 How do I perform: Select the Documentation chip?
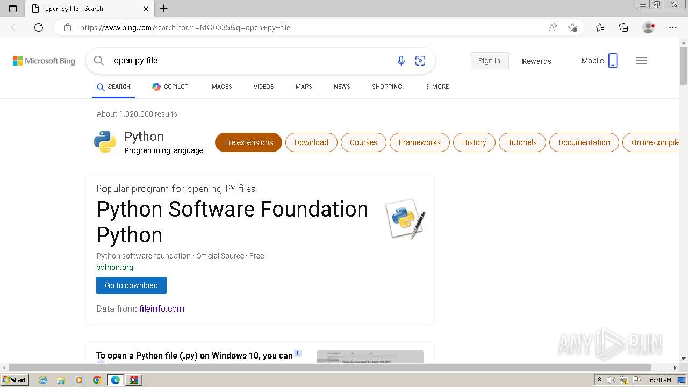pyautogui.click(x=584, y=142)
